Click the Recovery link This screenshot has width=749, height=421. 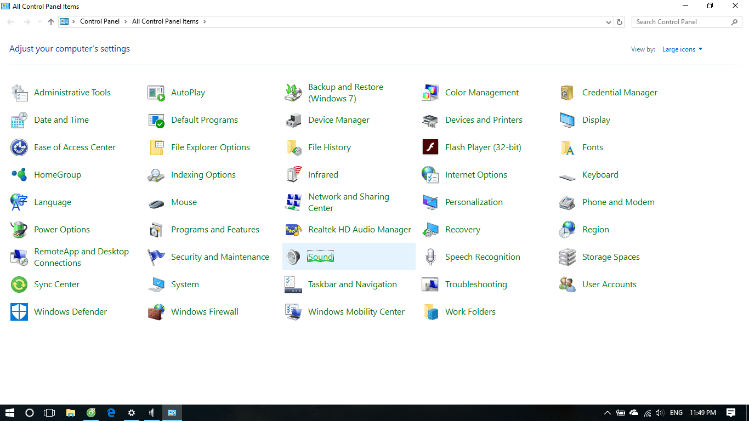point(463,230)
